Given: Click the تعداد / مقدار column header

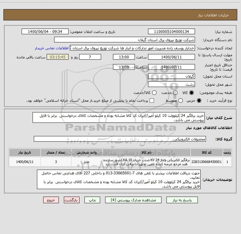Looking at the screenshot, I should tap(56, 152).
